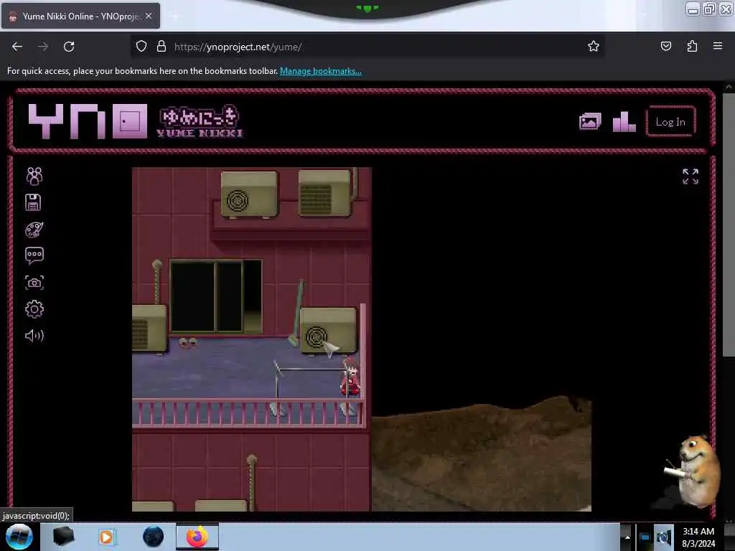Screen dimensions: 735x551
Task: Click the floppy disk save icon
Action: pos(33,202)
